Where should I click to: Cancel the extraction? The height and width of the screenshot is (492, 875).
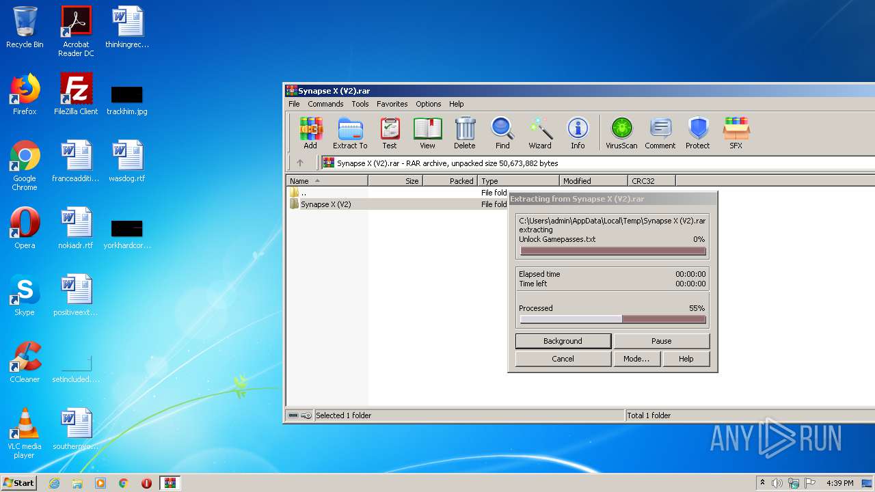pos(563,359)
